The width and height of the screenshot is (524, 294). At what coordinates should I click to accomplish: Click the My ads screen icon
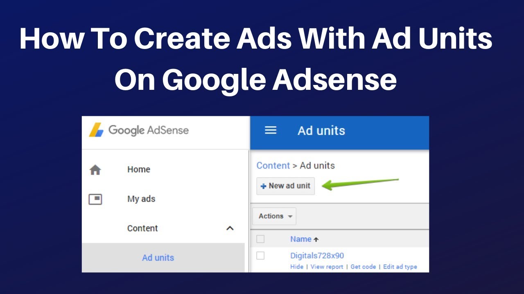(x=95, y=199)
